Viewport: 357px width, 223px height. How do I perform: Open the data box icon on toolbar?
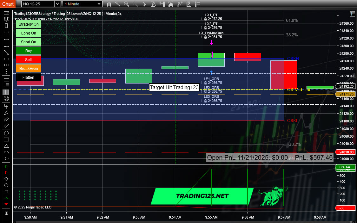(x=154, y=4)
